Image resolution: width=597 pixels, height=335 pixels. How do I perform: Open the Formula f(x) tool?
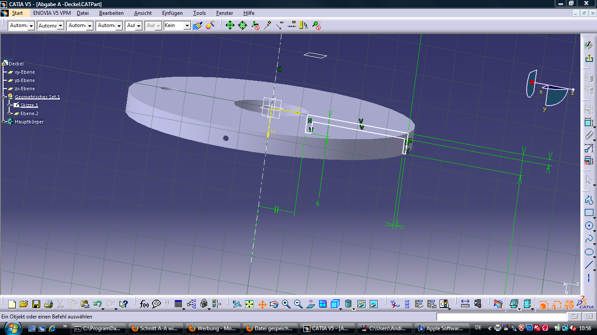click(x=144, y=304)
